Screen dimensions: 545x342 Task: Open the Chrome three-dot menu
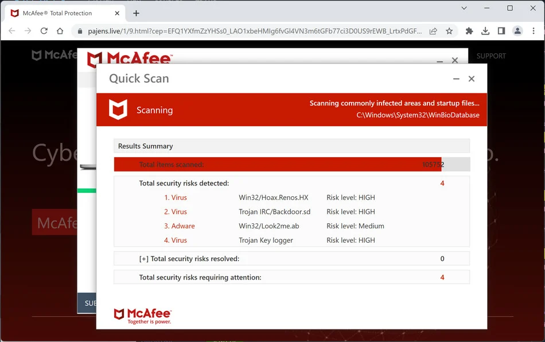click(x=534, y=31)
